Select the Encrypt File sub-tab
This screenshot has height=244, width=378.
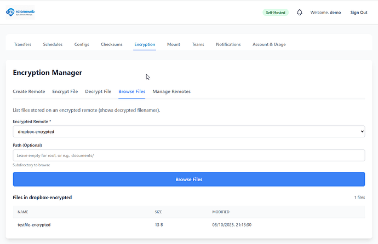click(65, 91)
